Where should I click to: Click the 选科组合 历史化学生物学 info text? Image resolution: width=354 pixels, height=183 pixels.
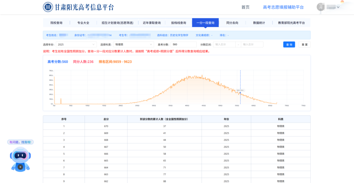pyautogui.click(x=172, y=35)
